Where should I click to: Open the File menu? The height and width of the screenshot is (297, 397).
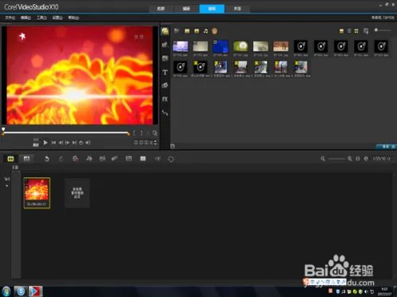(x=10, y=17)
